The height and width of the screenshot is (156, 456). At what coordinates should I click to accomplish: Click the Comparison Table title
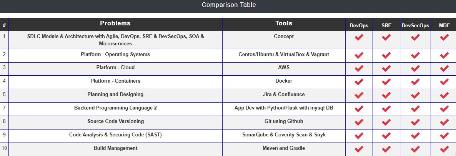[228, 5]
